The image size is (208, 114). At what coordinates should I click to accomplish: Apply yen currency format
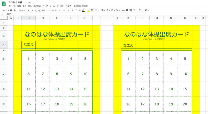[x=29, y=10]
